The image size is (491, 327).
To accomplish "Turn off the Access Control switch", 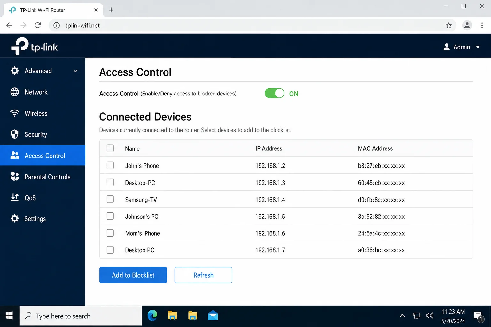I will [274, 93].
